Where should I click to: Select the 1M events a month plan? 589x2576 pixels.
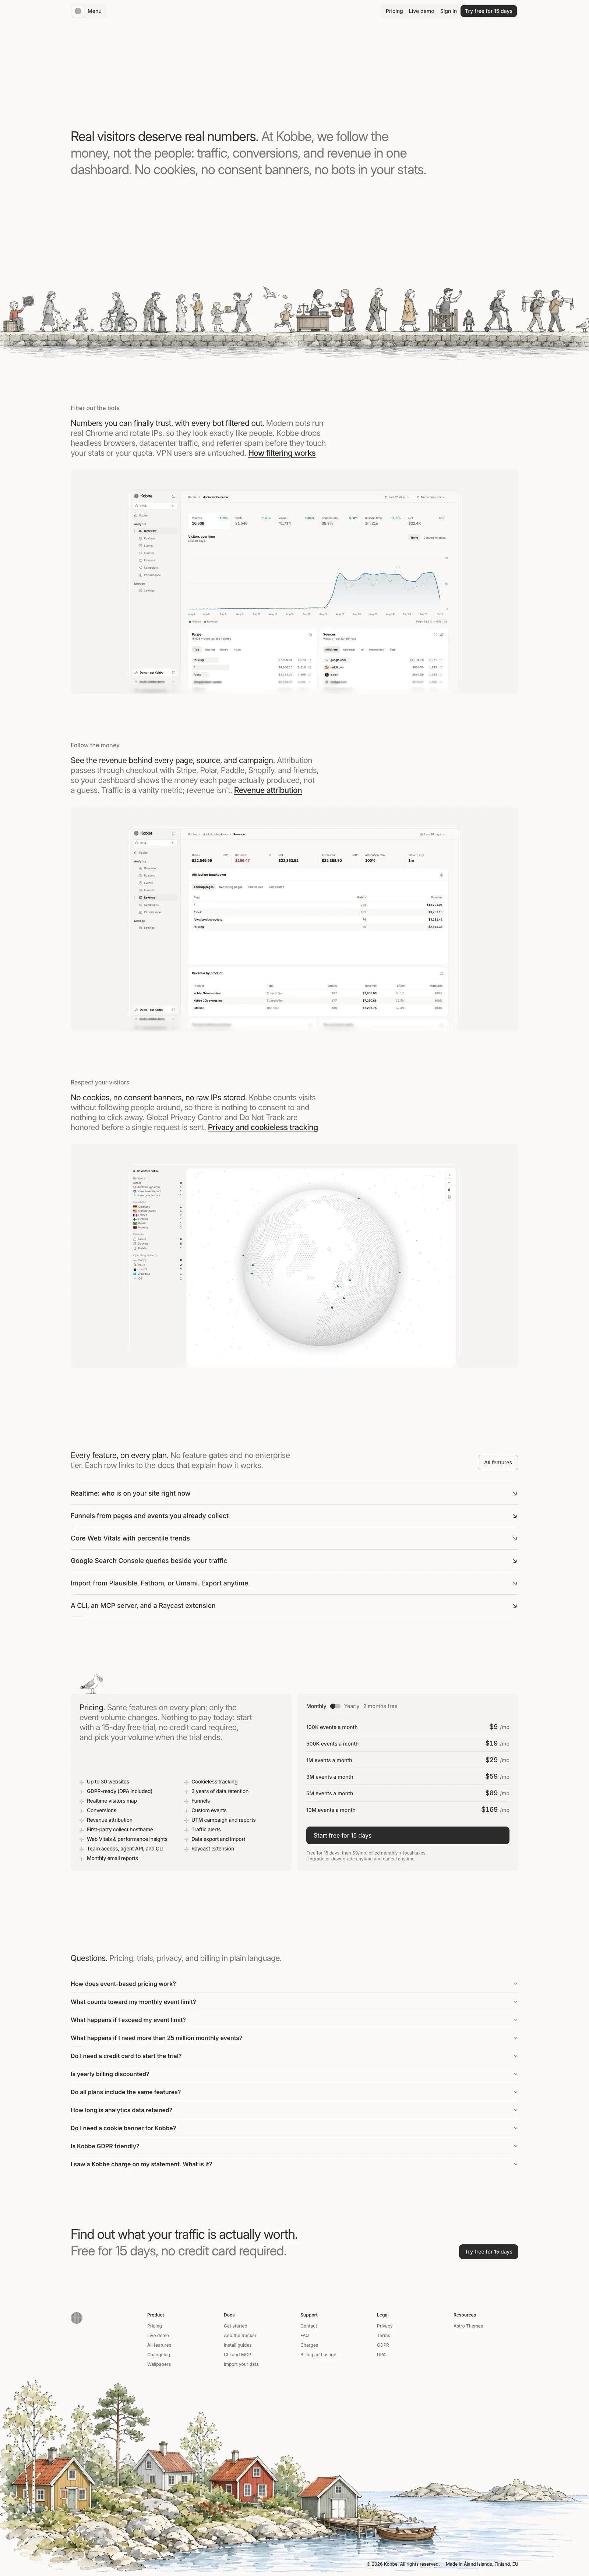point(408,1760)
